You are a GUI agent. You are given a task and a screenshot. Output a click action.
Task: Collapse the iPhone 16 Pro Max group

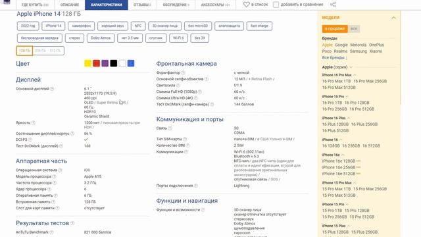355,75
